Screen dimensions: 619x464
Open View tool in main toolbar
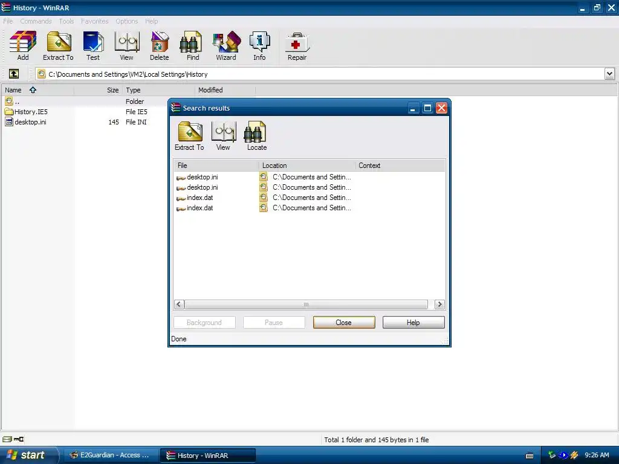point(127,46)
